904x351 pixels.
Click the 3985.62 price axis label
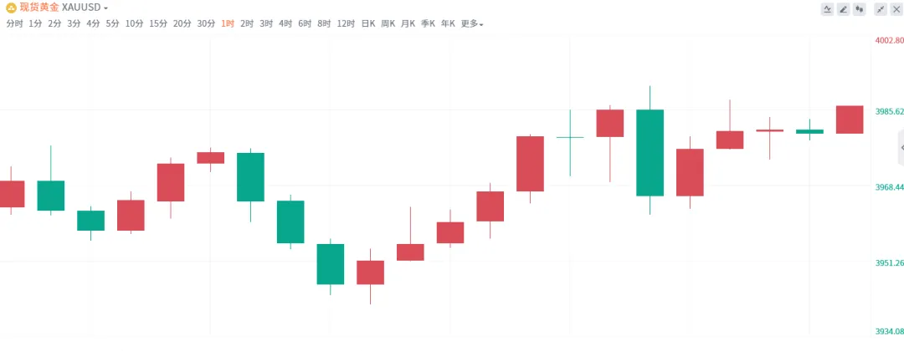pyautogui.click(x=889, y=111)
